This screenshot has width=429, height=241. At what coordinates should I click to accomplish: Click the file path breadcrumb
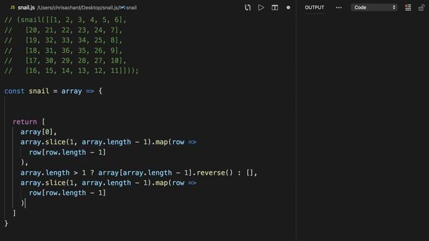(x=78, y=7)
